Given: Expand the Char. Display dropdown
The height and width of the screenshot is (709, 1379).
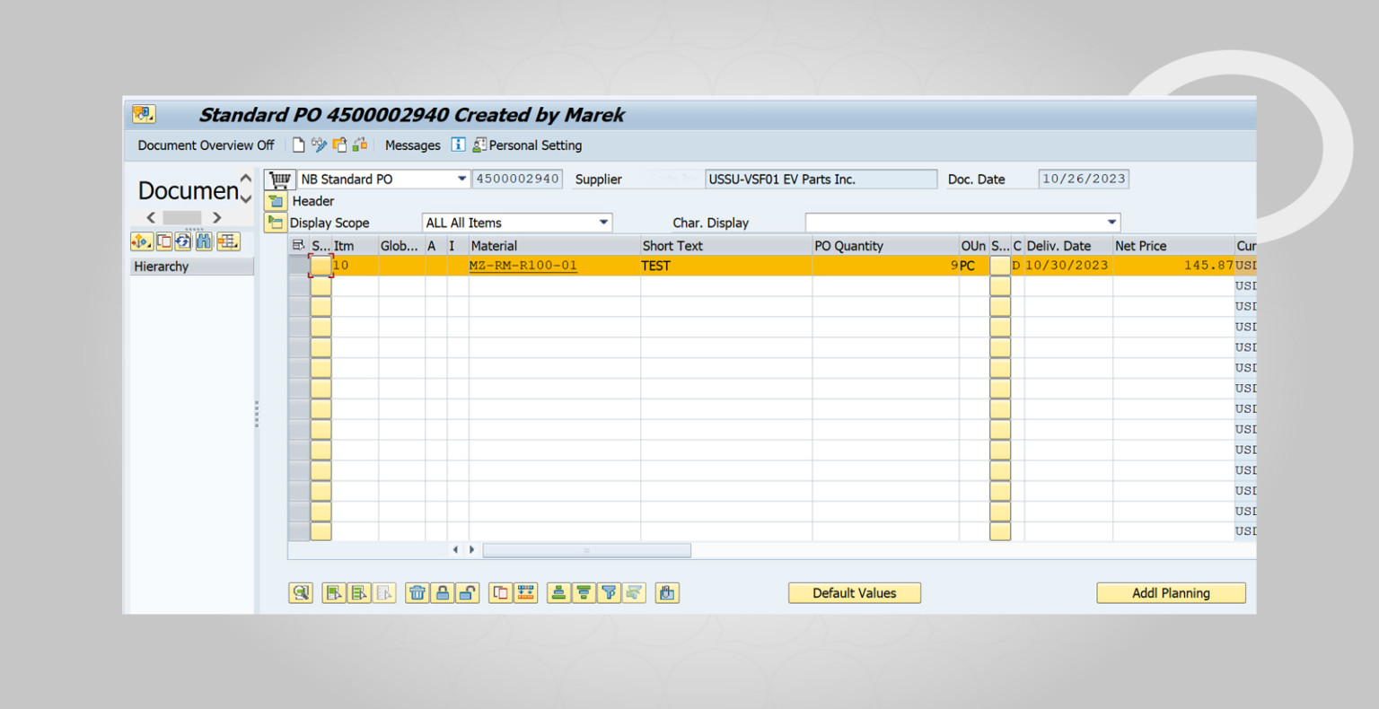Looking at the screenshot, I should pos(1111,222).
